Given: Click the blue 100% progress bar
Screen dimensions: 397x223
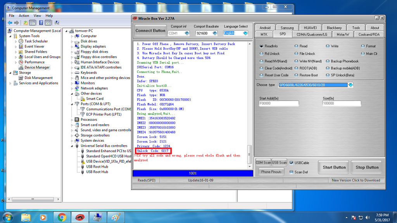Looking at the screenshot, I should (x=192, y=173).
